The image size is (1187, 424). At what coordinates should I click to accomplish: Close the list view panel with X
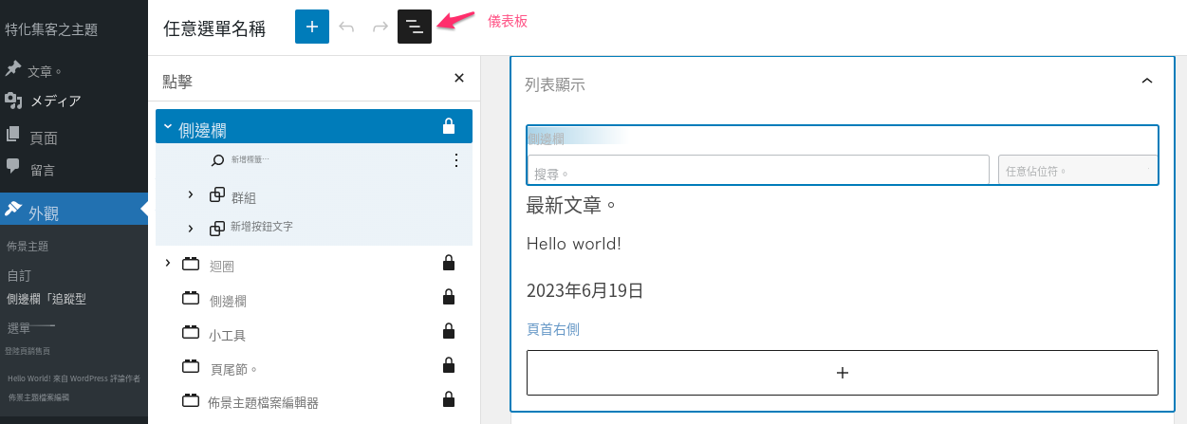pyautogui.click(x=459, y=78)
